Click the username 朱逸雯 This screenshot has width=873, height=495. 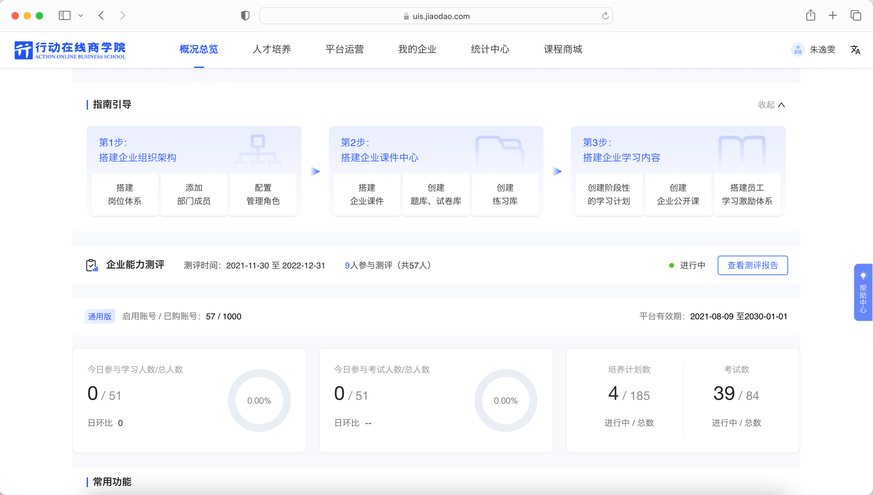point(822,50)
